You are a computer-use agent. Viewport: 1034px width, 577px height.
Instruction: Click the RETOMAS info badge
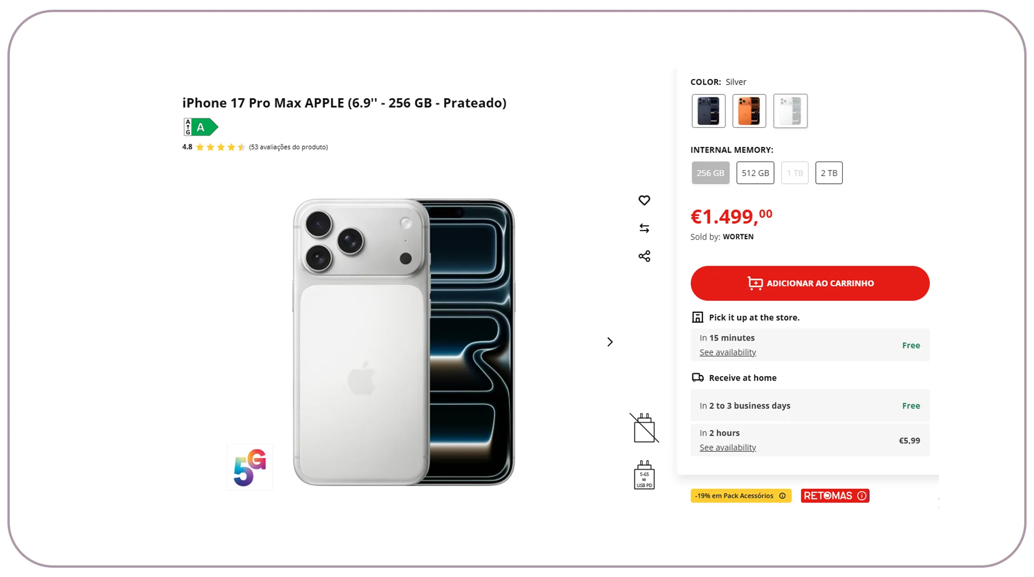tap(835, 496)
